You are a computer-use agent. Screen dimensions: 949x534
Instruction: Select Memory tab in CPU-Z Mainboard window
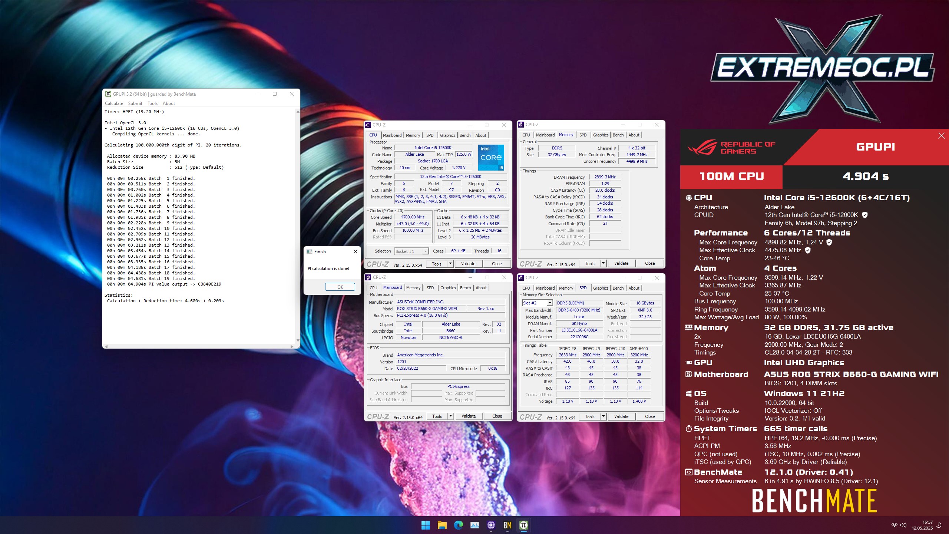[413, 288]
